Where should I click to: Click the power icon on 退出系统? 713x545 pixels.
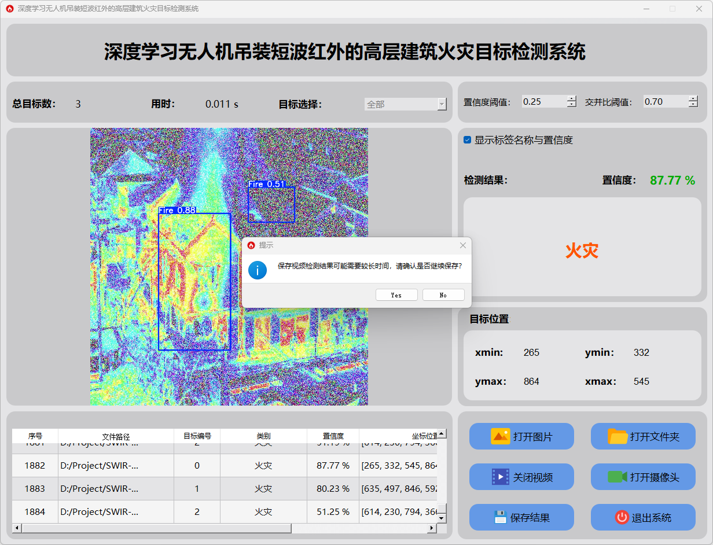(622, 517)
